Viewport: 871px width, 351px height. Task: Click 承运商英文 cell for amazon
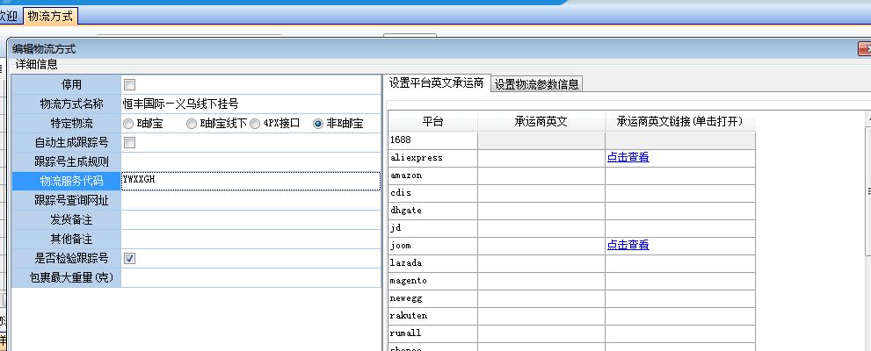[541, 175]
